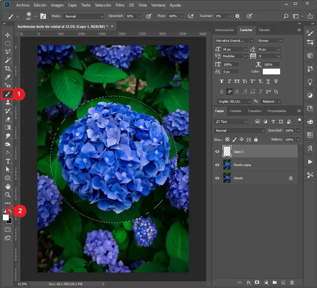Image resolution: width=317 pixels, height=288 pixels.
Task: Open the brush Modo blend dropdown
Action: [84, 16]
